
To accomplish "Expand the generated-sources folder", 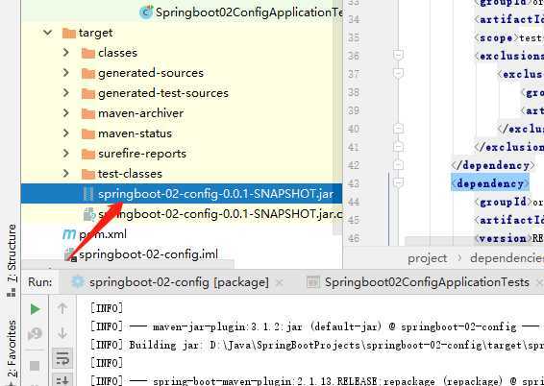I will 66,73.
